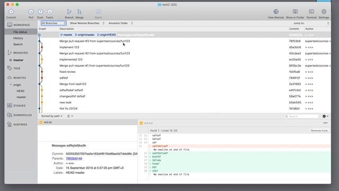Click the Fetch toolbar icon
This screenshot has height=191, width=339.
(x=49, y=12)
